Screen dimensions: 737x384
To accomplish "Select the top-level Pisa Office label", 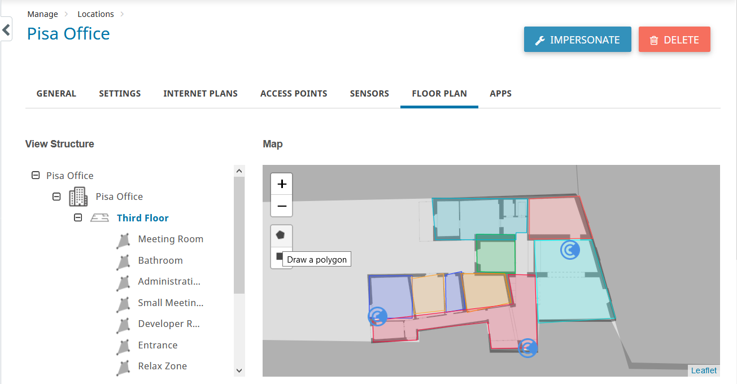I will tap(70, 176).
